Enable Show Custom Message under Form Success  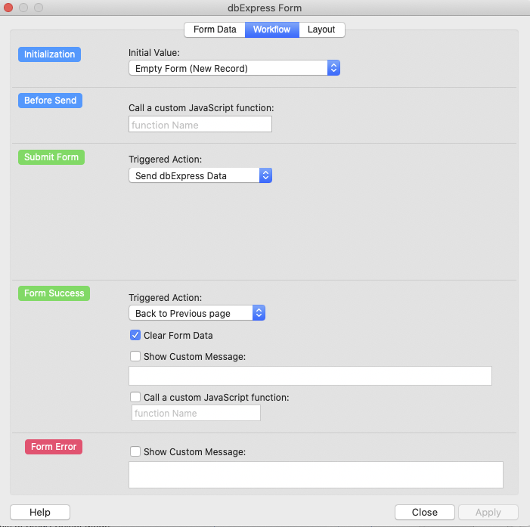point(135,356)
